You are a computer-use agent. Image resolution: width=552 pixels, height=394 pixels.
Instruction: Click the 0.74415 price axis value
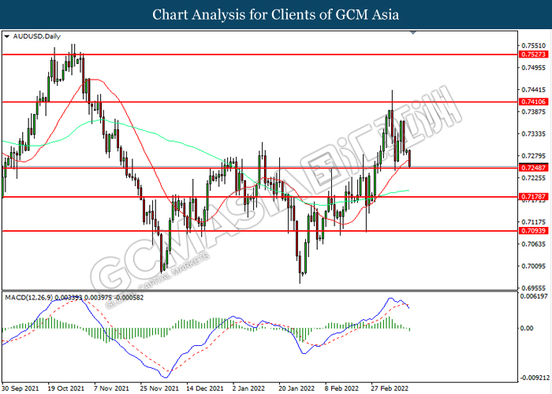click(x=534, y=90)
